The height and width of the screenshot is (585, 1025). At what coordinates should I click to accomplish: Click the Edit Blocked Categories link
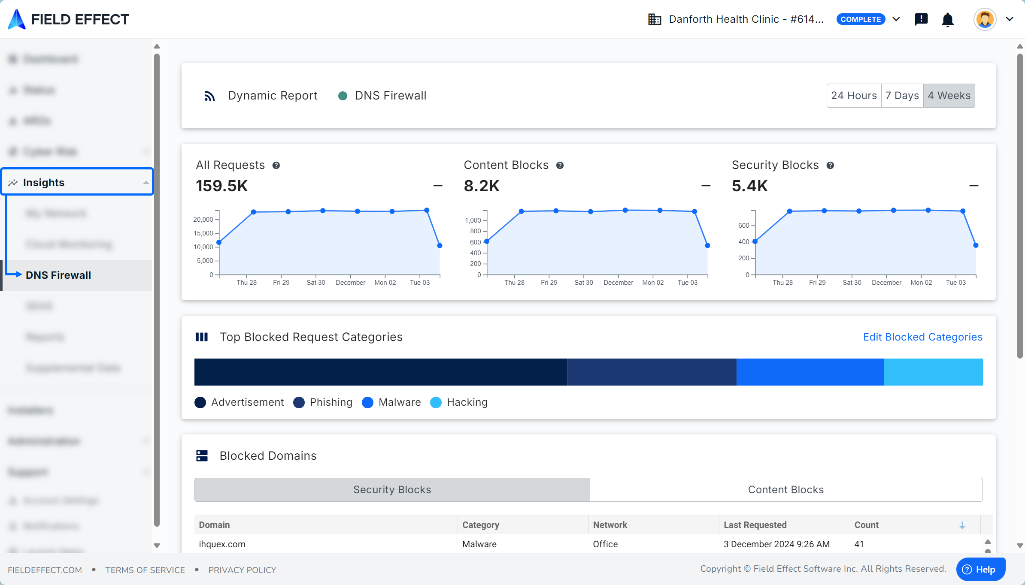click(x=922, y=337)
